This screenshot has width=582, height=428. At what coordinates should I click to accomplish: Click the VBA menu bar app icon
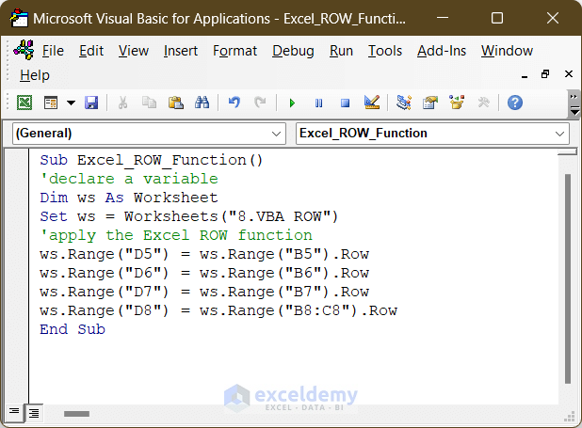[24, 50]
